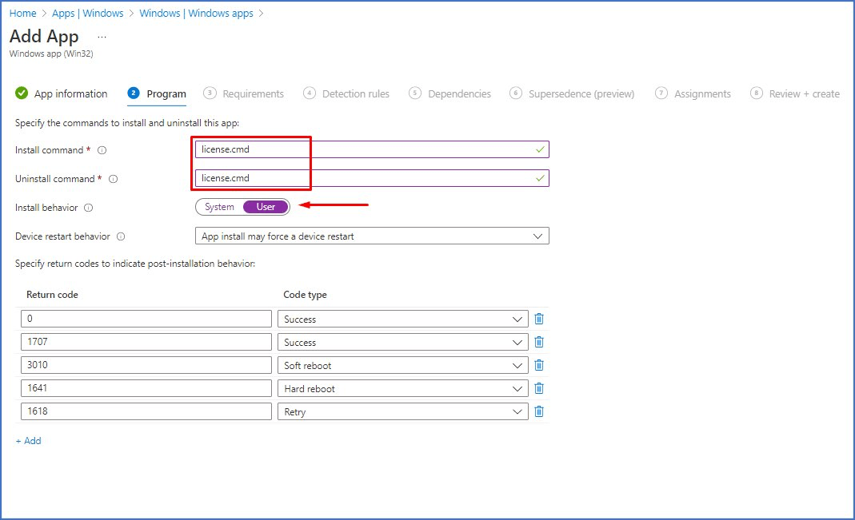
Task: Delete the 1707 return code row
Action: click(539, 342)
